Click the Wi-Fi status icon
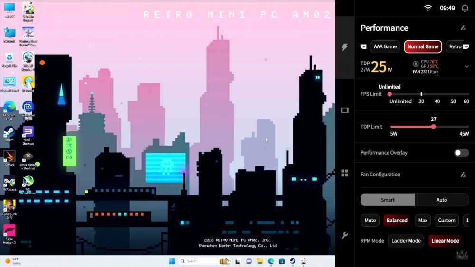 click(x=428, y=8)
